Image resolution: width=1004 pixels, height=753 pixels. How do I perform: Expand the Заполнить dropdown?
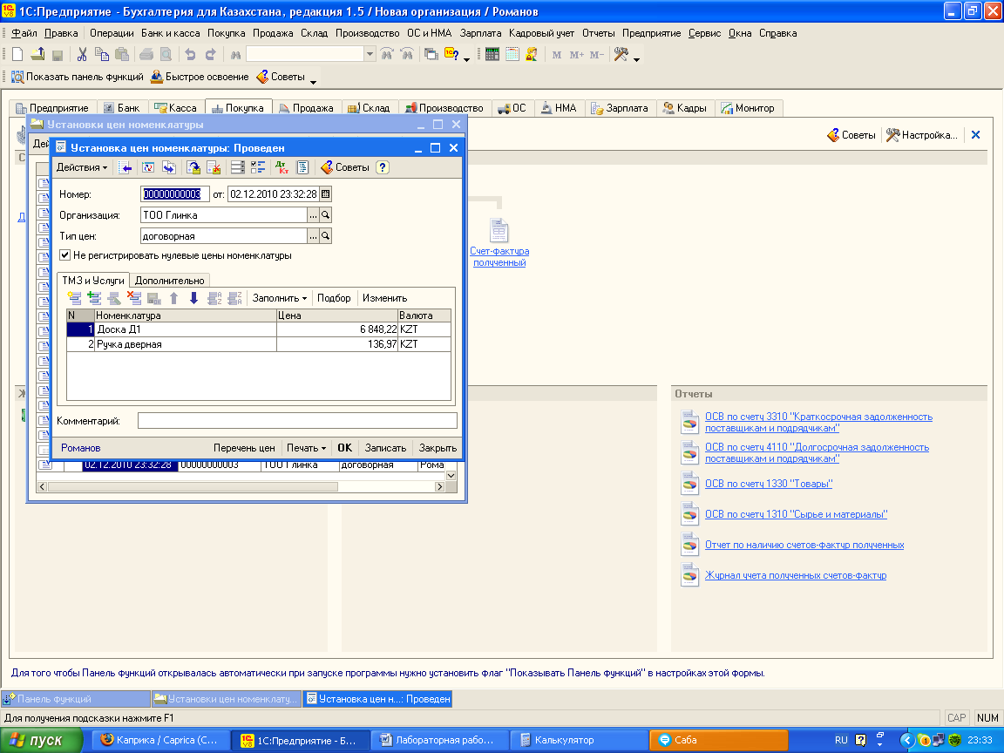pyautogui.click(x=279, y=298)
